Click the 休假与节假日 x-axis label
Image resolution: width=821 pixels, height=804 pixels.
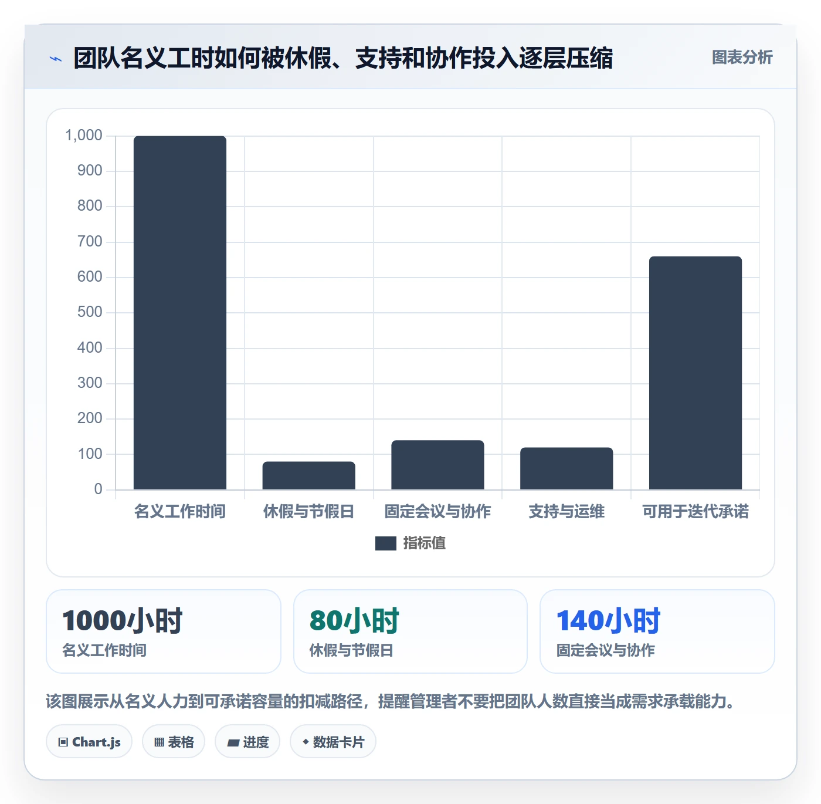coord(308,512)
